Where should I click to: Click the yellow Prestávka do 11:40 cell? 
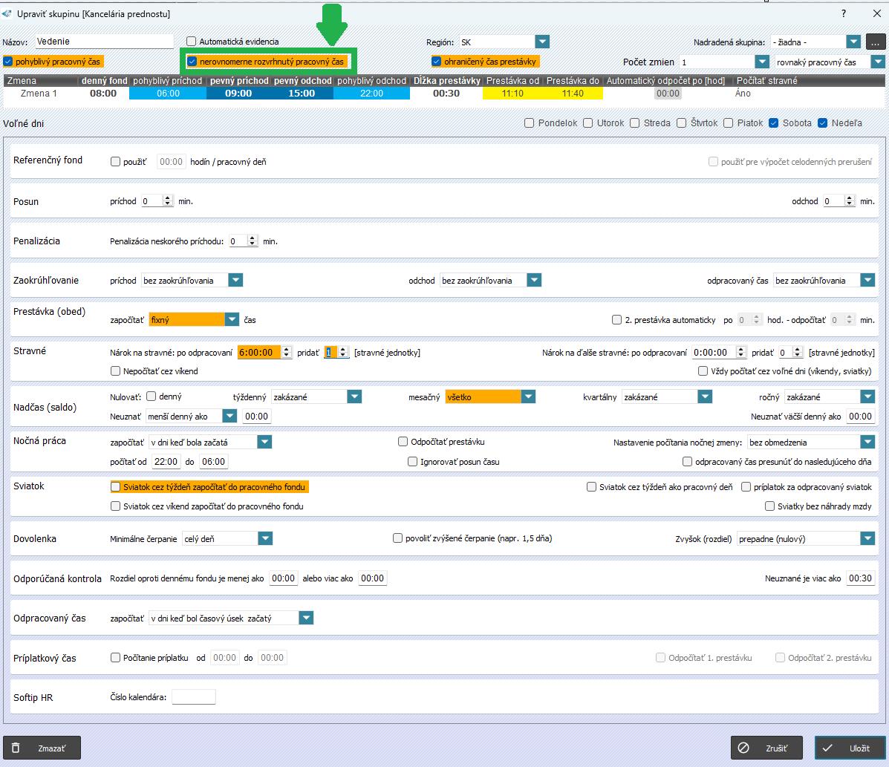(573, 94)
